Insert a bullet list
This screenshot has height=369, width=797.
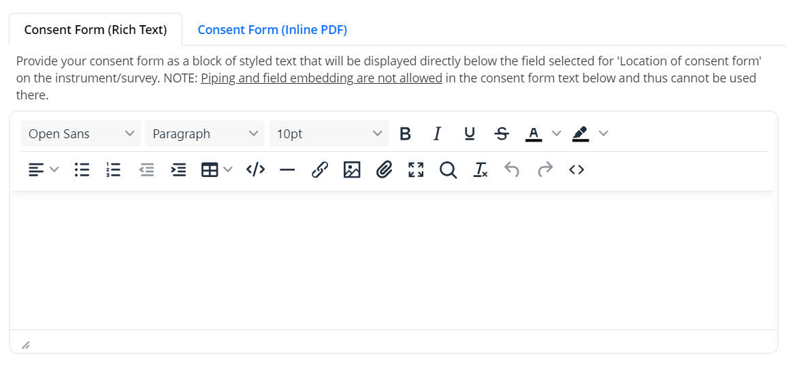coord(82,170)
